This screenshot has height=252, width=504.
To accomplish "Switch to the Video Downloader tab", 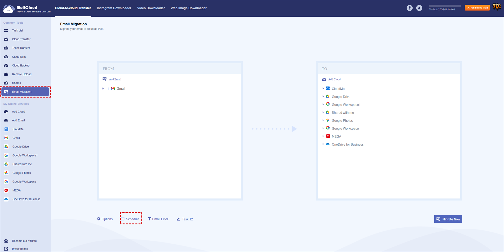I will click(151, 8).
